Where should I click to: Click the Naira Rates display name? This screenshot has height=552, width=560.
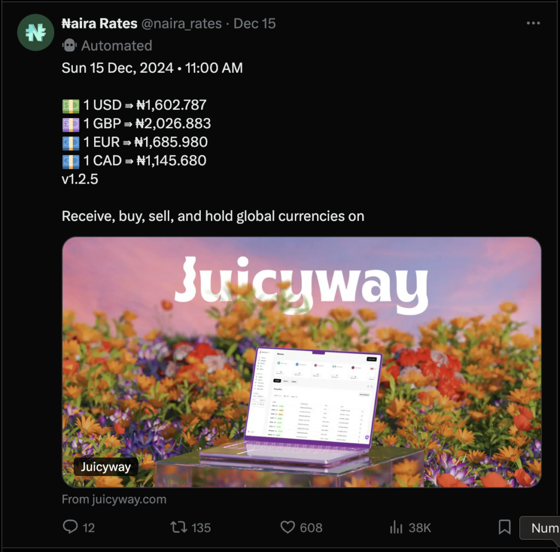pos(100,24)
